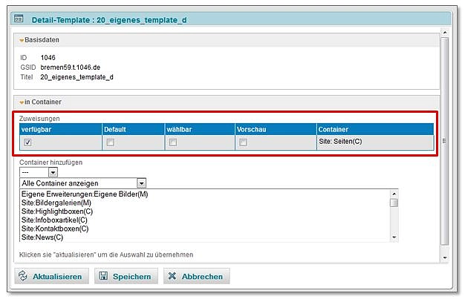Click the container list scroll down arrow
The width and height of the screenshot is (465, 299).
[394, 237]
